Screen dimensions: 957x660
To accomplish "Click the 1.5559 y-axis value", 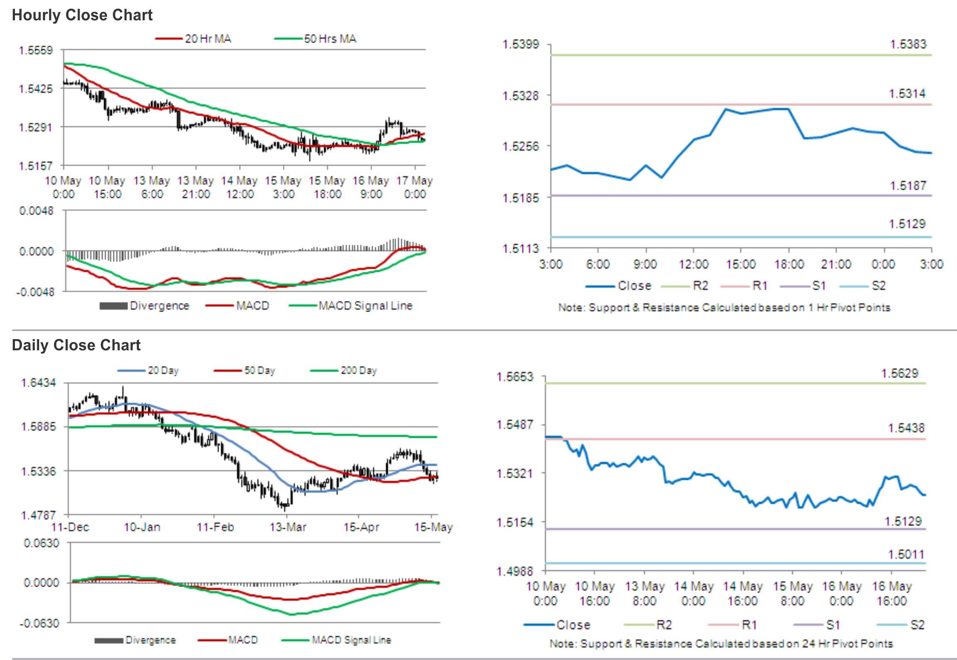I will click(x=36, y=51).
